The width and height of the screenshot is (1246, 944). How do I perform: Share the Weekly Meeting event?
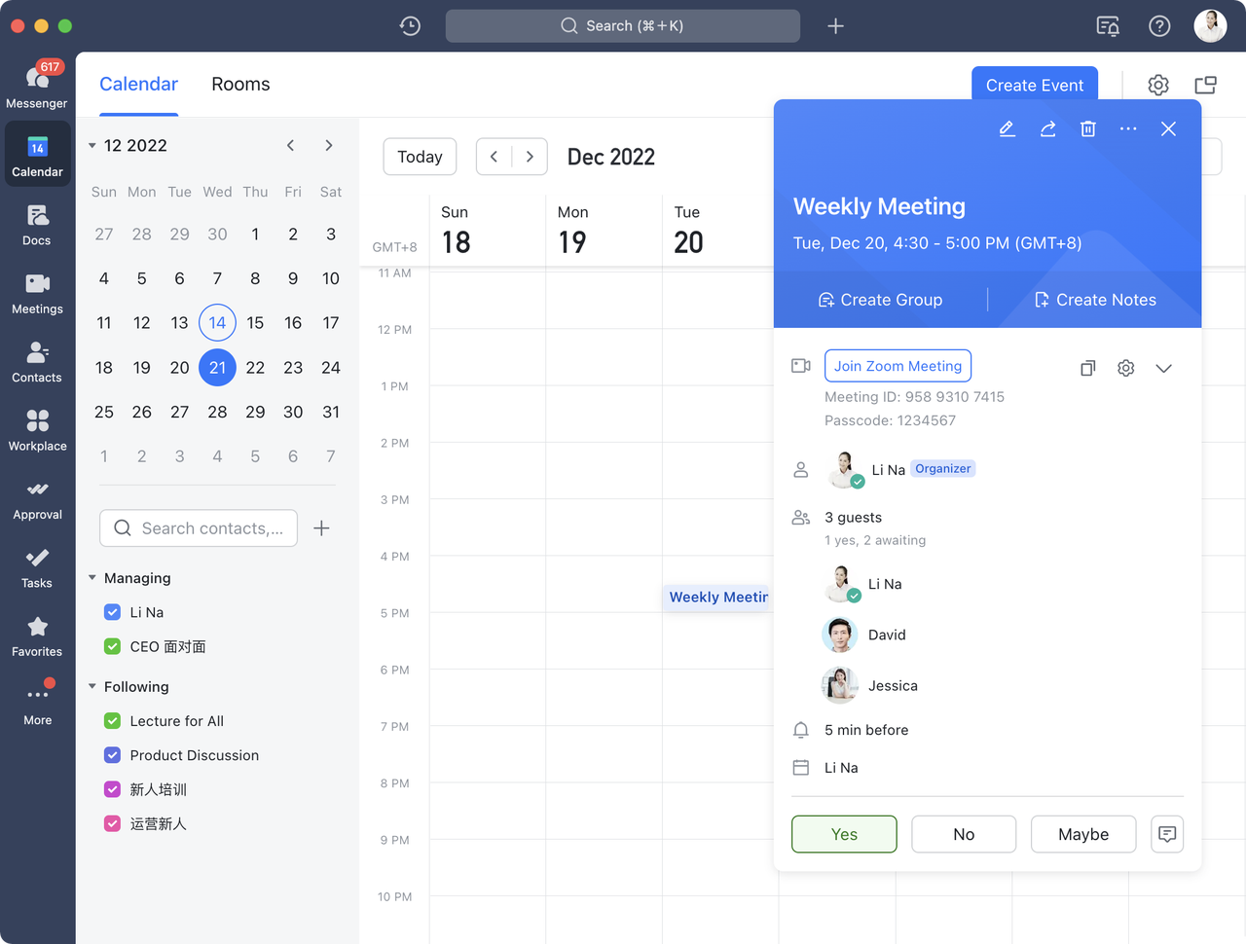pos(1047,127)
